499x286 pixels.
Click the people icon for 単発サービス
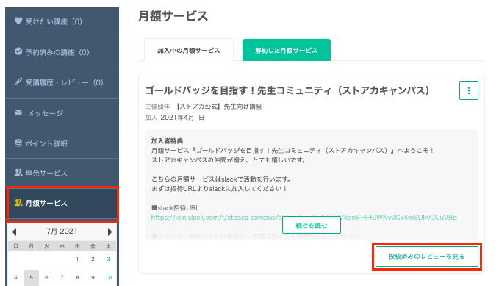pos(18,172)
